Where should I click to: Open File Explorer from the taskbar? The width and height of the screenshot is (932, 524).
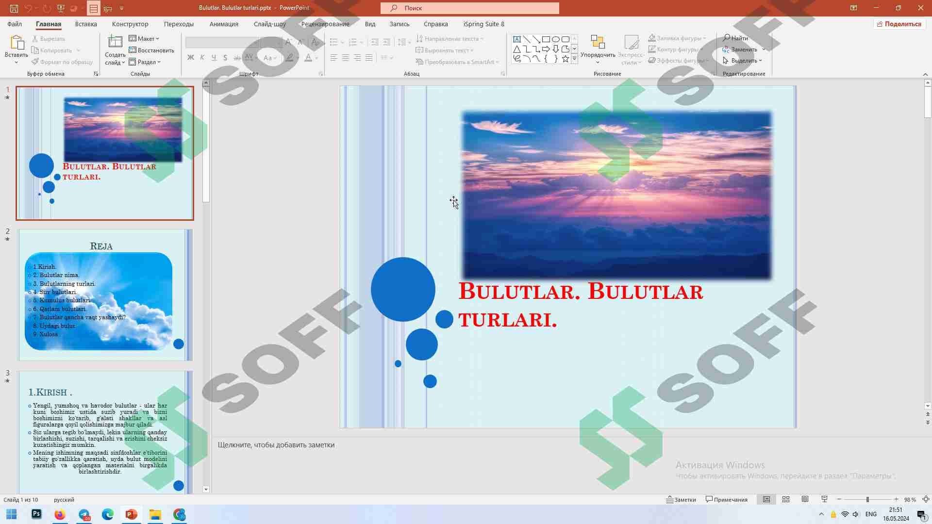[155, 514]
